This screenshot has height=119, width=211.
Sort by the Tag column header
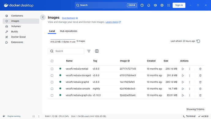pyautogui.click(x=95, y=61)
